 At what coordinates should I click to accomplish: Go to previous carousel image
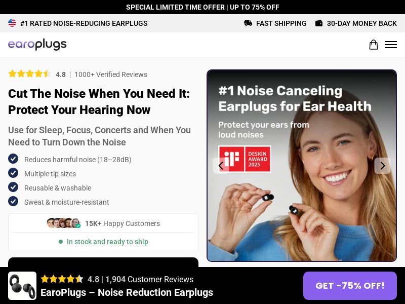click(221, 166)
